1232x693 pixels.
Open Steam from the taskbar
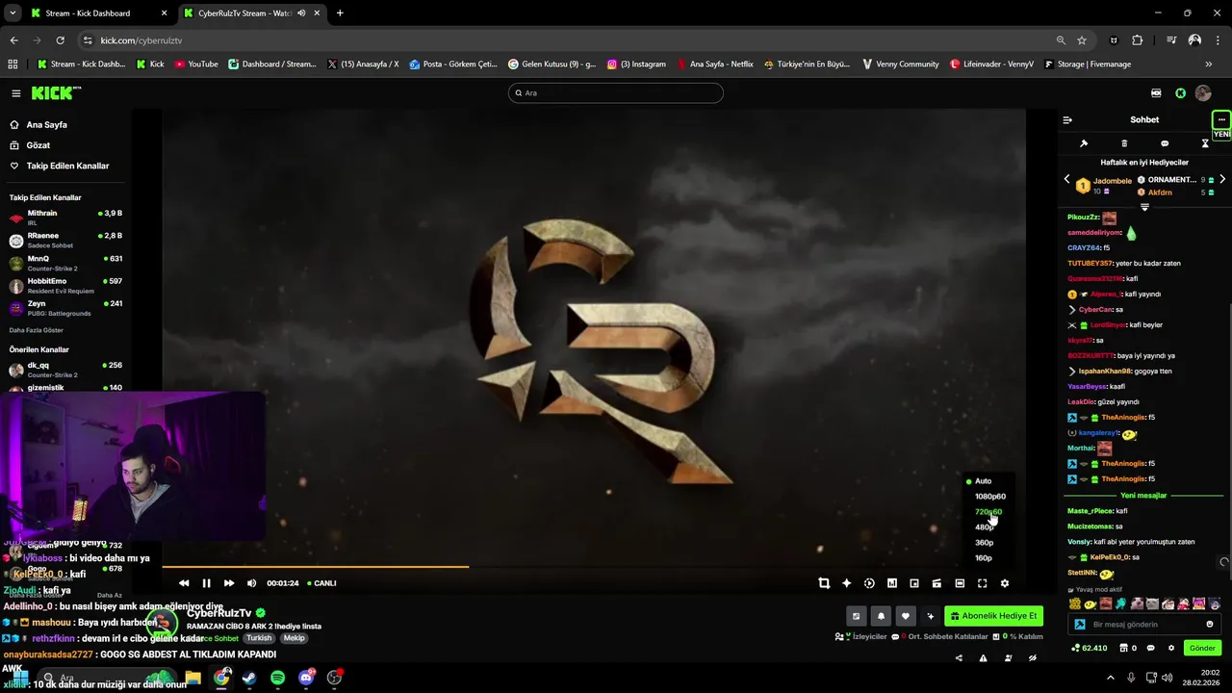click(249, 678)
